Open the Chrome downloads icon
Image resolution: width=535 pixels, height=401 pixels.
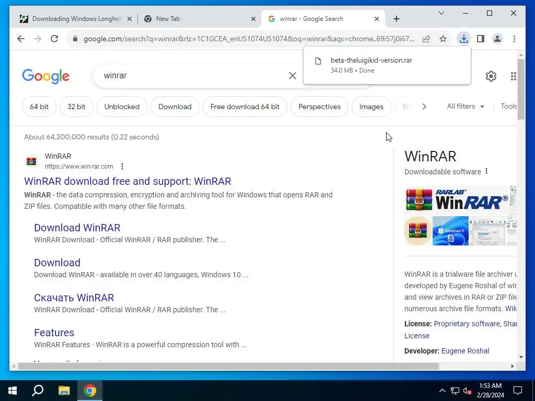tap(464, 39)
